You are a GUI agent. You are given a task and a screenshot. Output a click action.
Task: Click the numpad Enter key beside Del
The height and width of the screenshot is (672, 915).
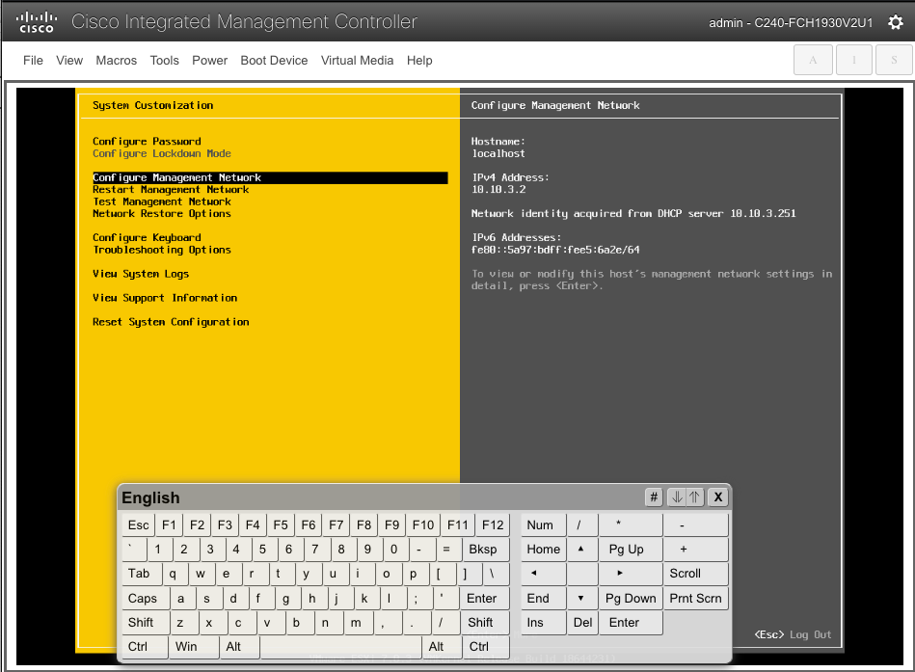[x=631, y=623]
